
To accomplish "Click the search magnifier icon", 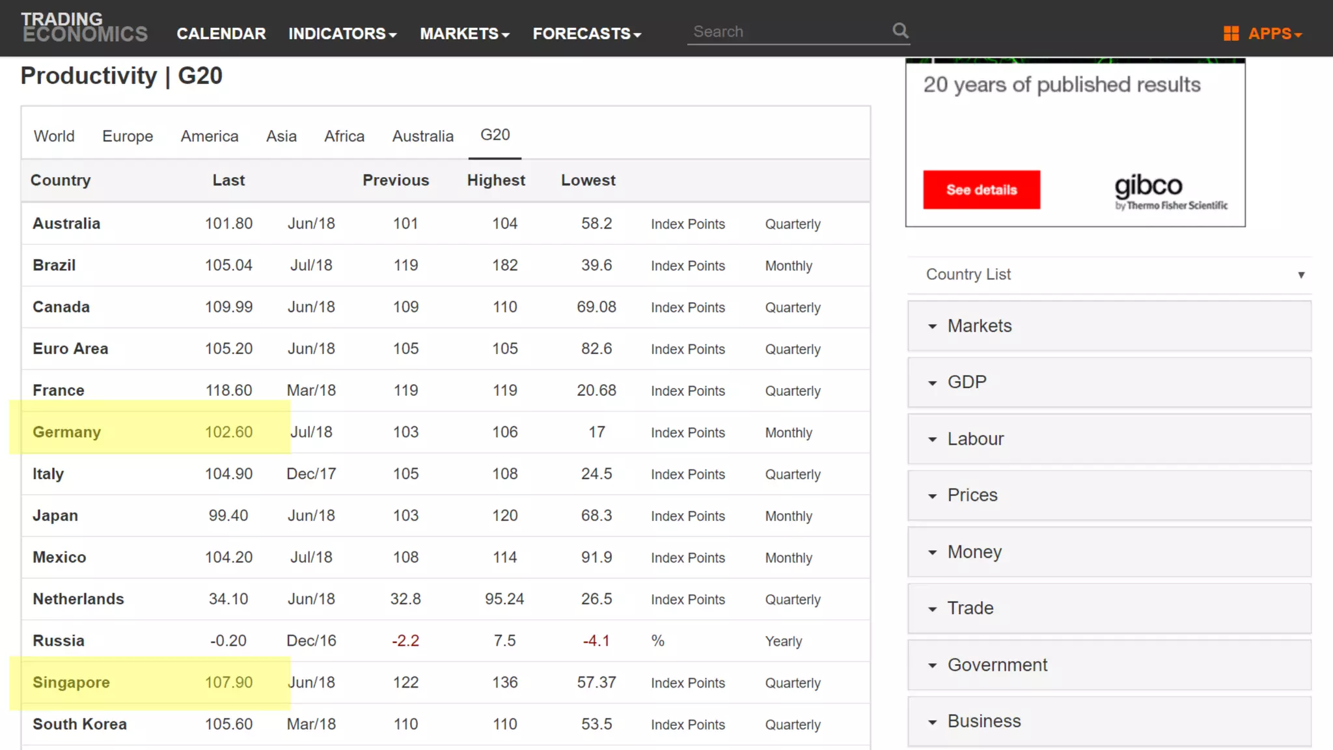I will pyautogui.click(x=900, y=31).
